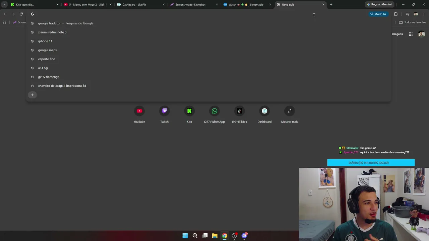Select the 'google maps' suggestion
The image size is (429, 241).
208,50
